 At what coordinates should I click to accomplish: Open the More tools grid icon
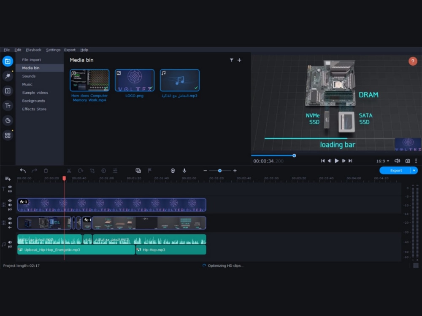pos(8,135)
